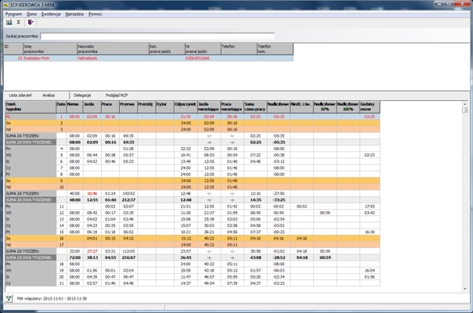
Task: Click the filter funnel icon in status bar
Action: click(9, 299)
